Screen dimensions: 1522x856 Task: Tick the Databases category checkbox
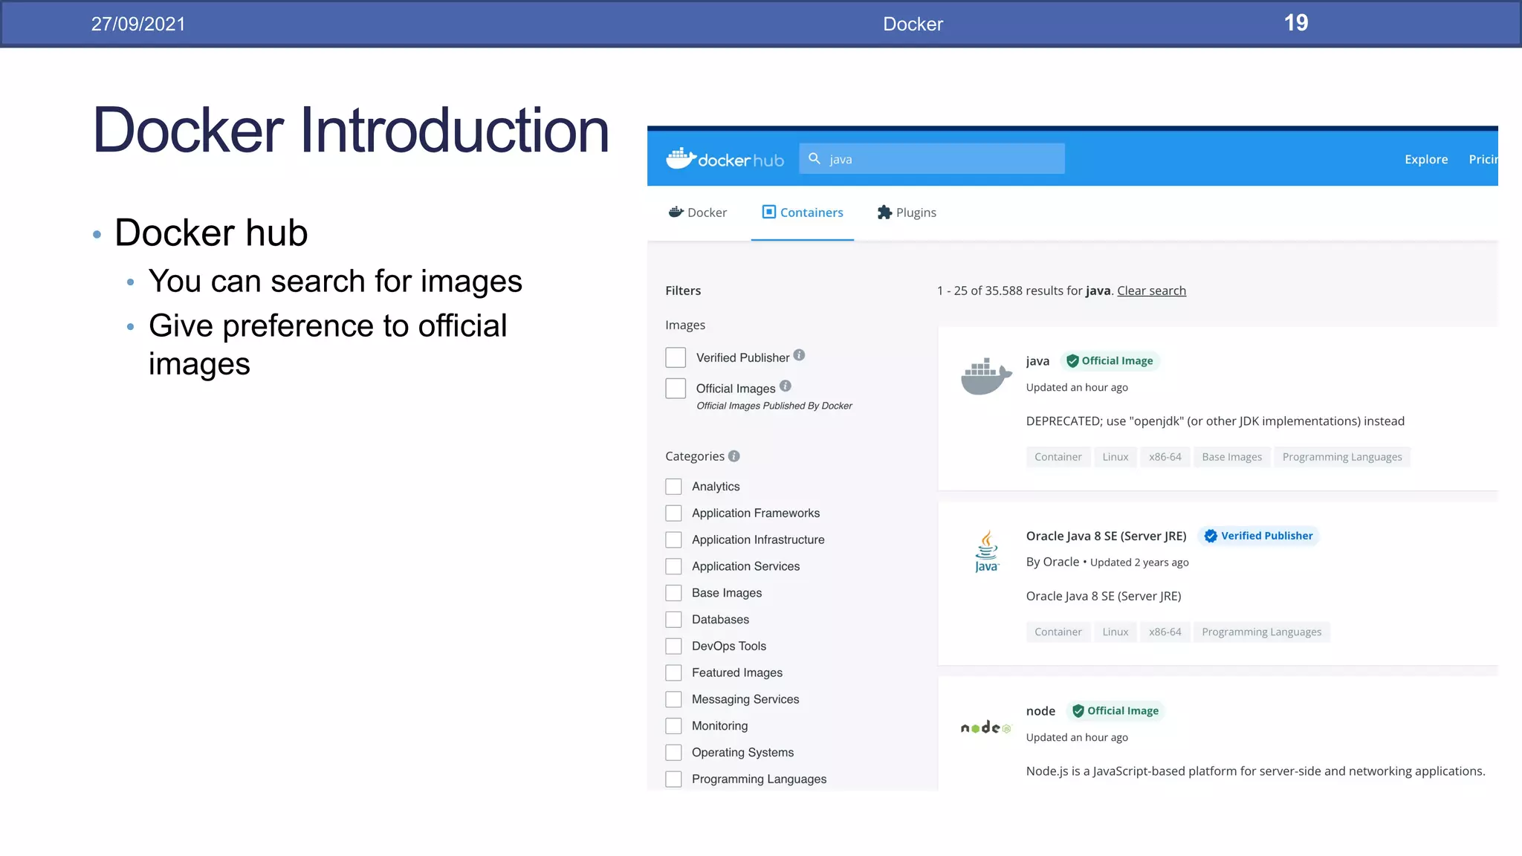click(x=673, y=620)
